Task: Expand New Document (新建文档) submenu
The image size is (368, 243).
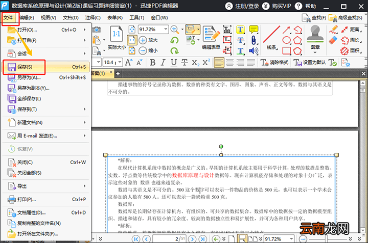Action: tap(84, 123)
